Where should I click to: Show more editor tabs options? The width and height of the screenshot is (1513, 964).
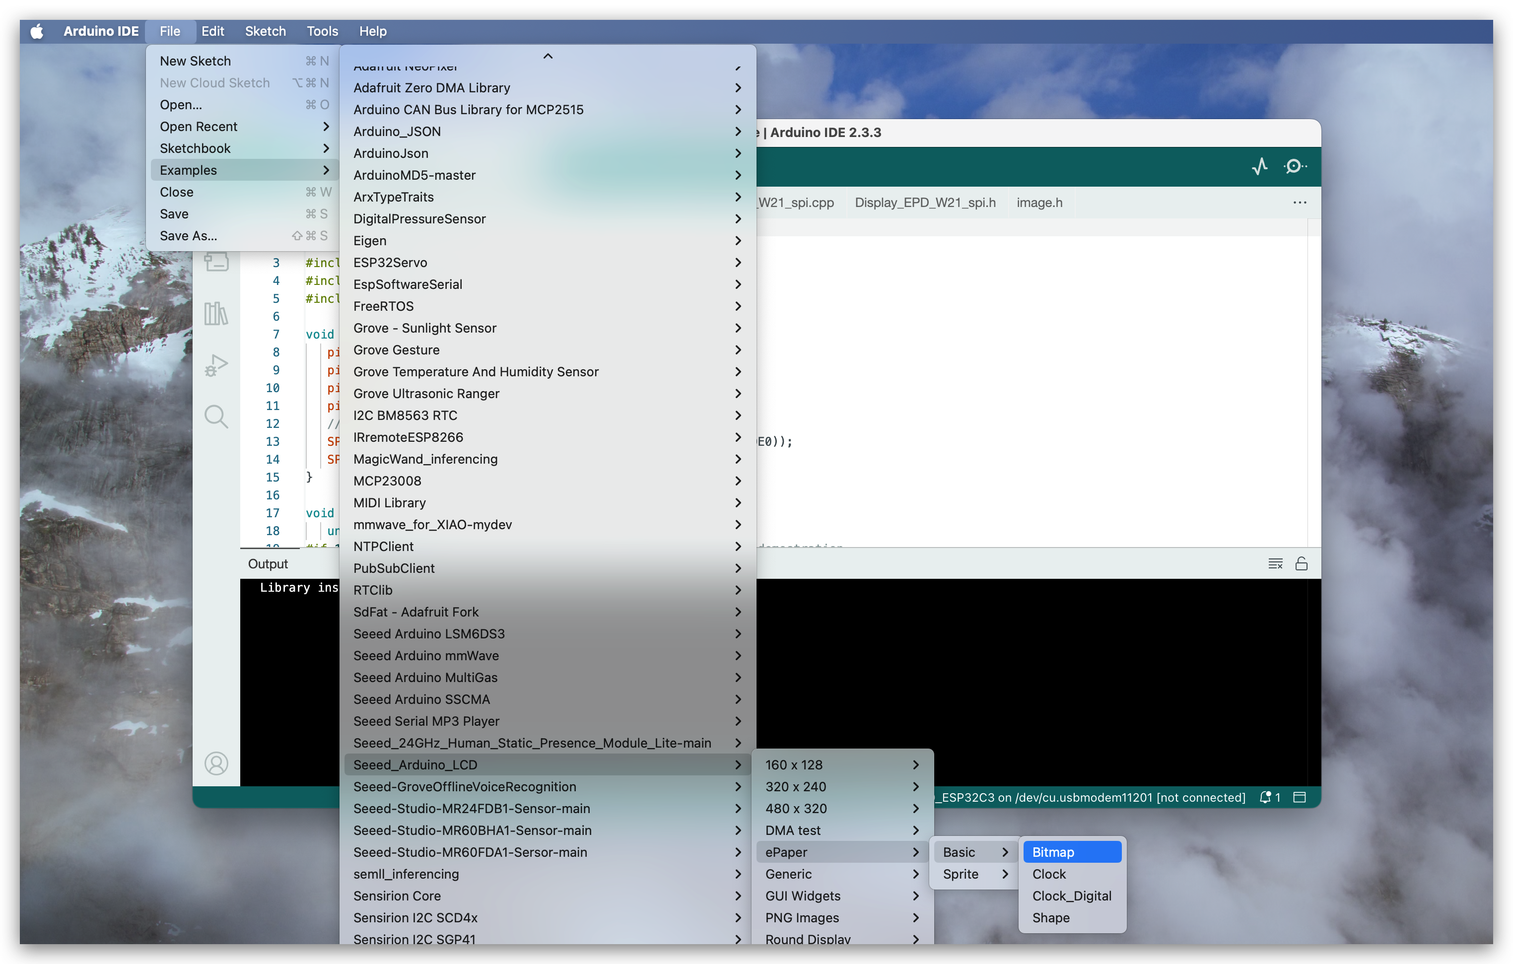(1300, 203)
